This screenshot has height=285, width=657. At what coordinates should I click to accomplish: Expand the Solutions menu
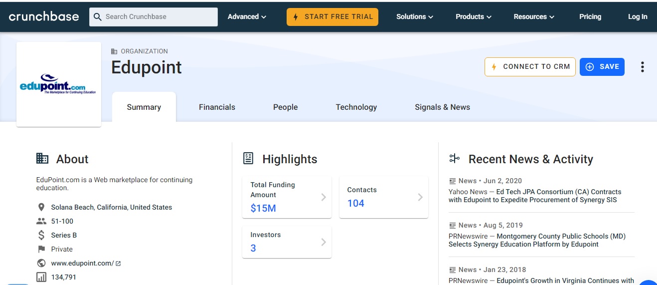(415, 16)
